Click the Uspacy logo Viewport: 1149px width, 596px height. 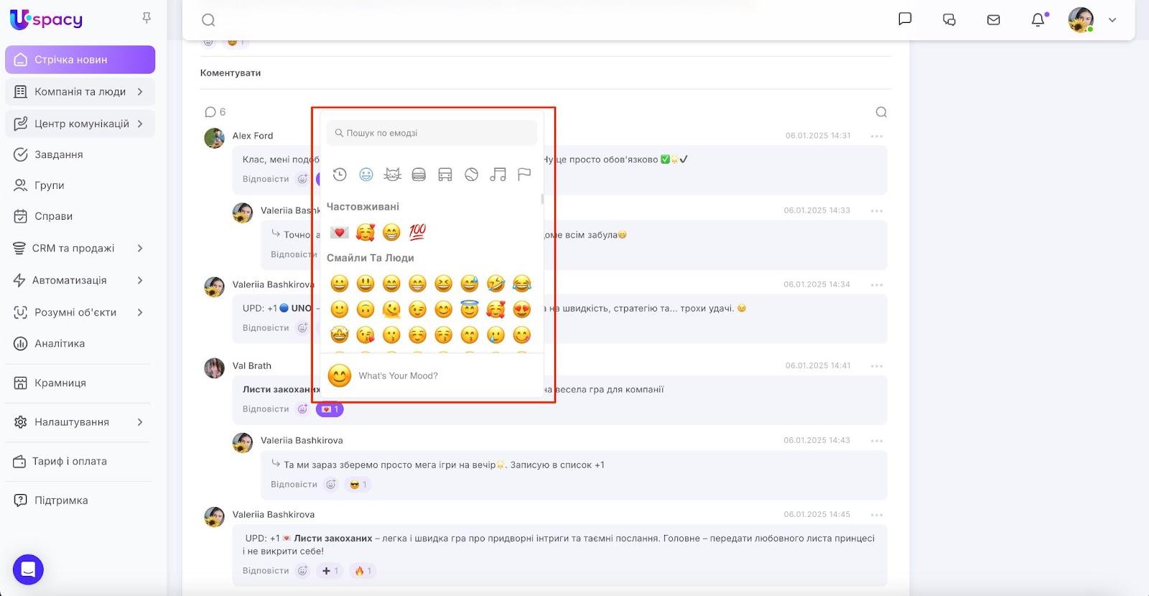(47, 19)
